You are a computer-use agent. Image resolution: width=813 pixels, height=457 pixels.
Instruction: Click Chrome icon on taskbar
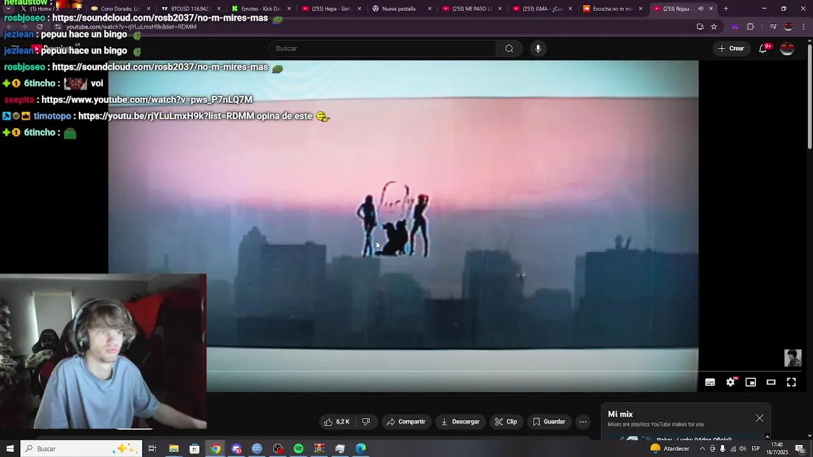tap(215, 449)
